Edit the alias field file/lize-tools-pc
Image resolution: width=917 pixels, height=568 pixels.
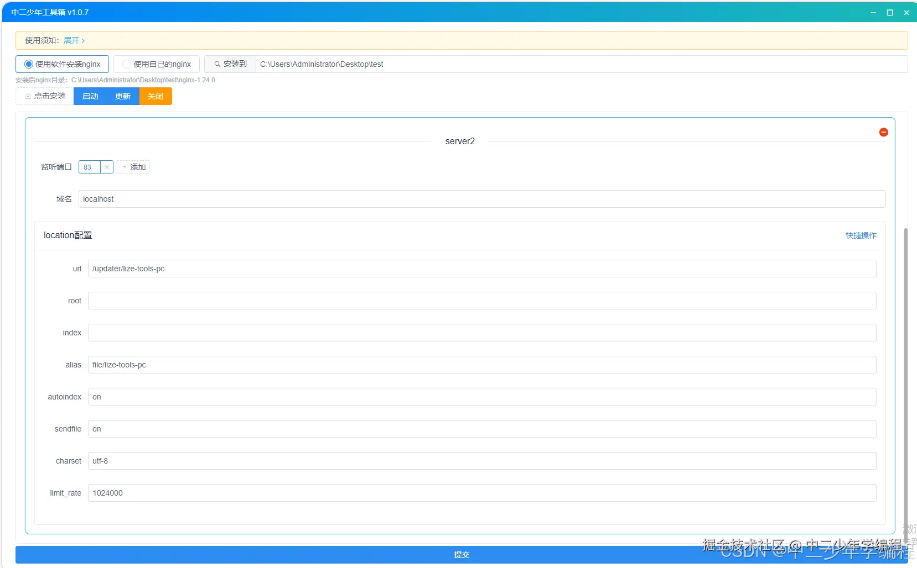pos(482,365)
